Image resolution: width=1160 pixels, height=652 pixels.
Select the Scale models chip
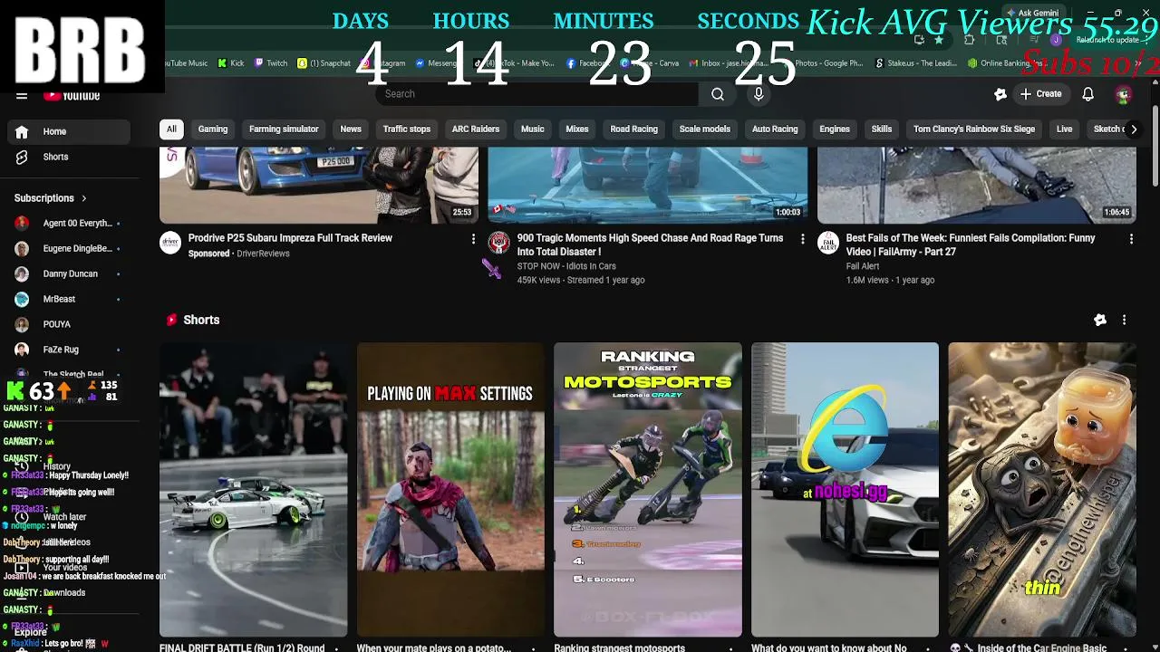705,129
